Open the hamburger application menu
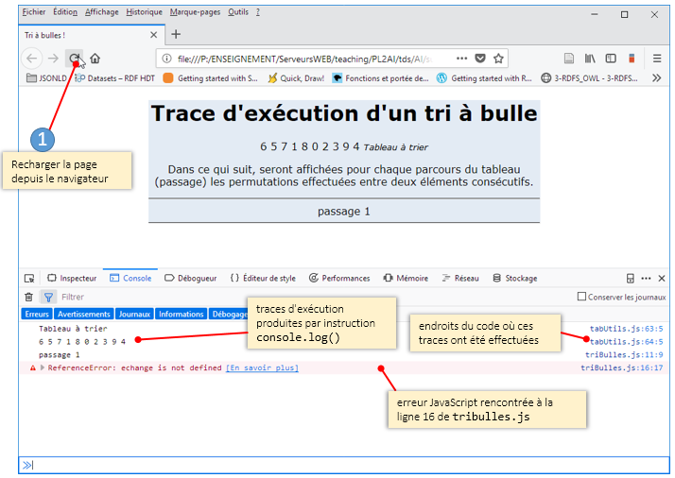The height and width of the screenshot is (478, 675). (x=657, y=58)
